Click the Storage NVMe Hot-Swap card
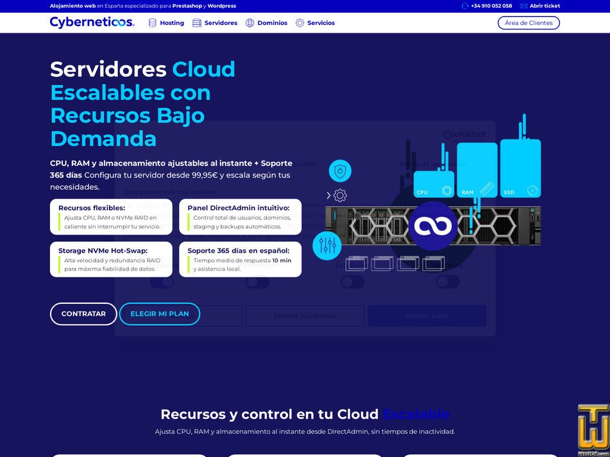610x457 pixels. [x=111, y=260]
